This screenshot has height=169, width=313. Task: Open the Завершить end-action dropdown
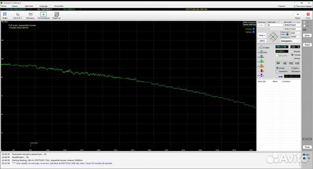290,41
